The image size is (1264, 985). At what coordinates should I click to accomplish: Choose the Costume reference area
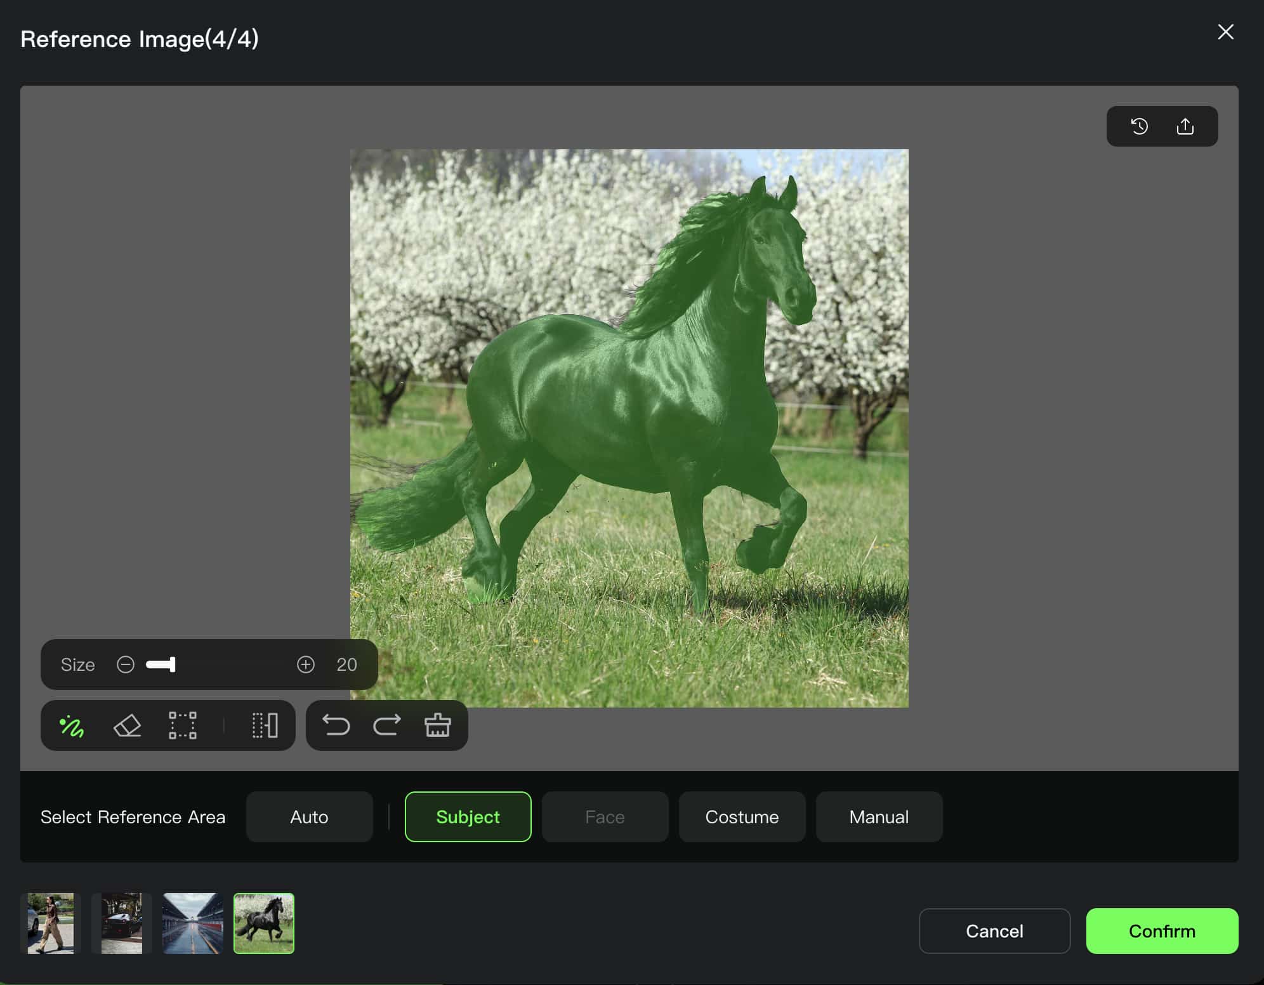[x=742, y=817]
